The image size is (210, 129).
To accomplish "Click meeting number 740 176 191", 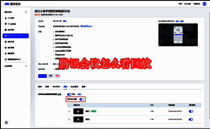I will [x=57, y=21].
